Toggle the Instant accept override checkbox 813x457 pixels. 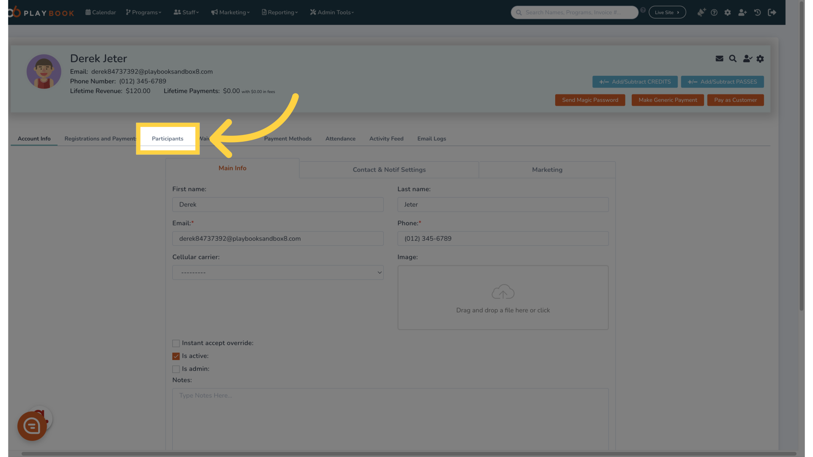click(x=176, y=343)
